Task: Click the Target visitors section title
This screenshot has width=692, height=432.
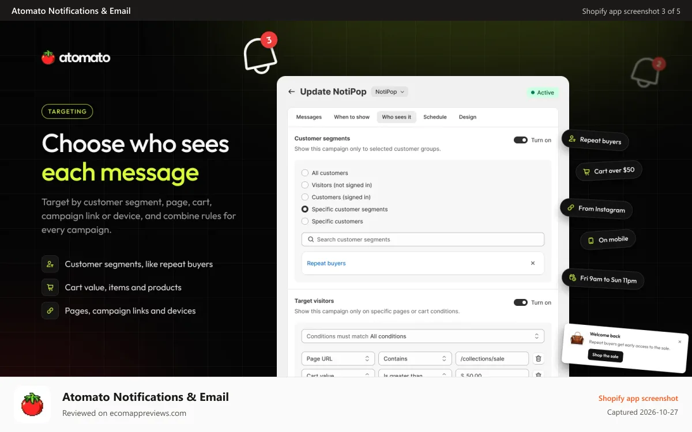Action: [314, 301]
